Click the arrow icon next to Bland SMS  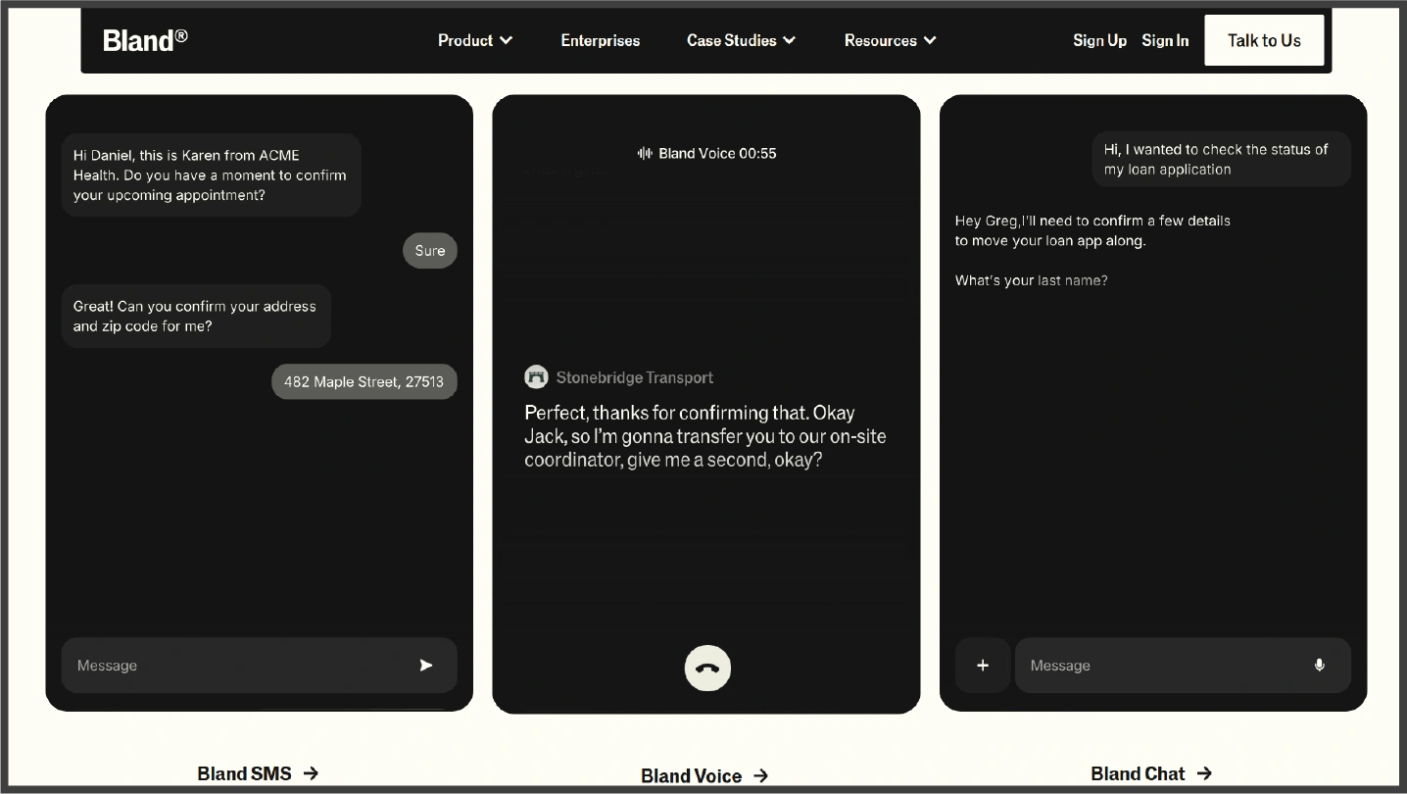(x=312, y=773)
